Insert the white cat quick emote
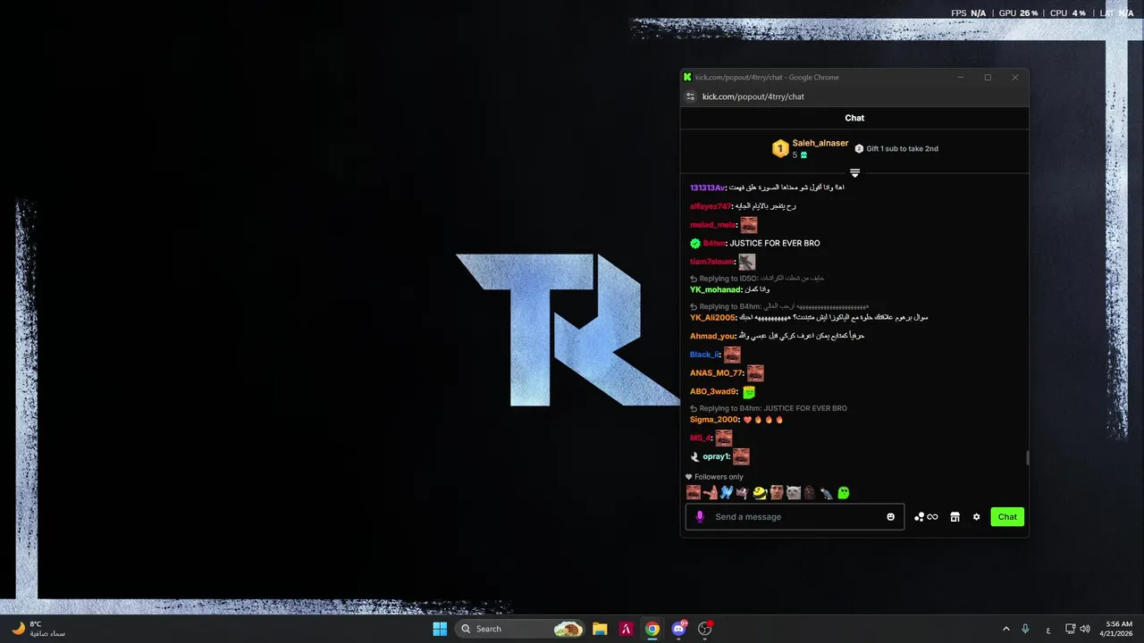 [x=794, y=492]
